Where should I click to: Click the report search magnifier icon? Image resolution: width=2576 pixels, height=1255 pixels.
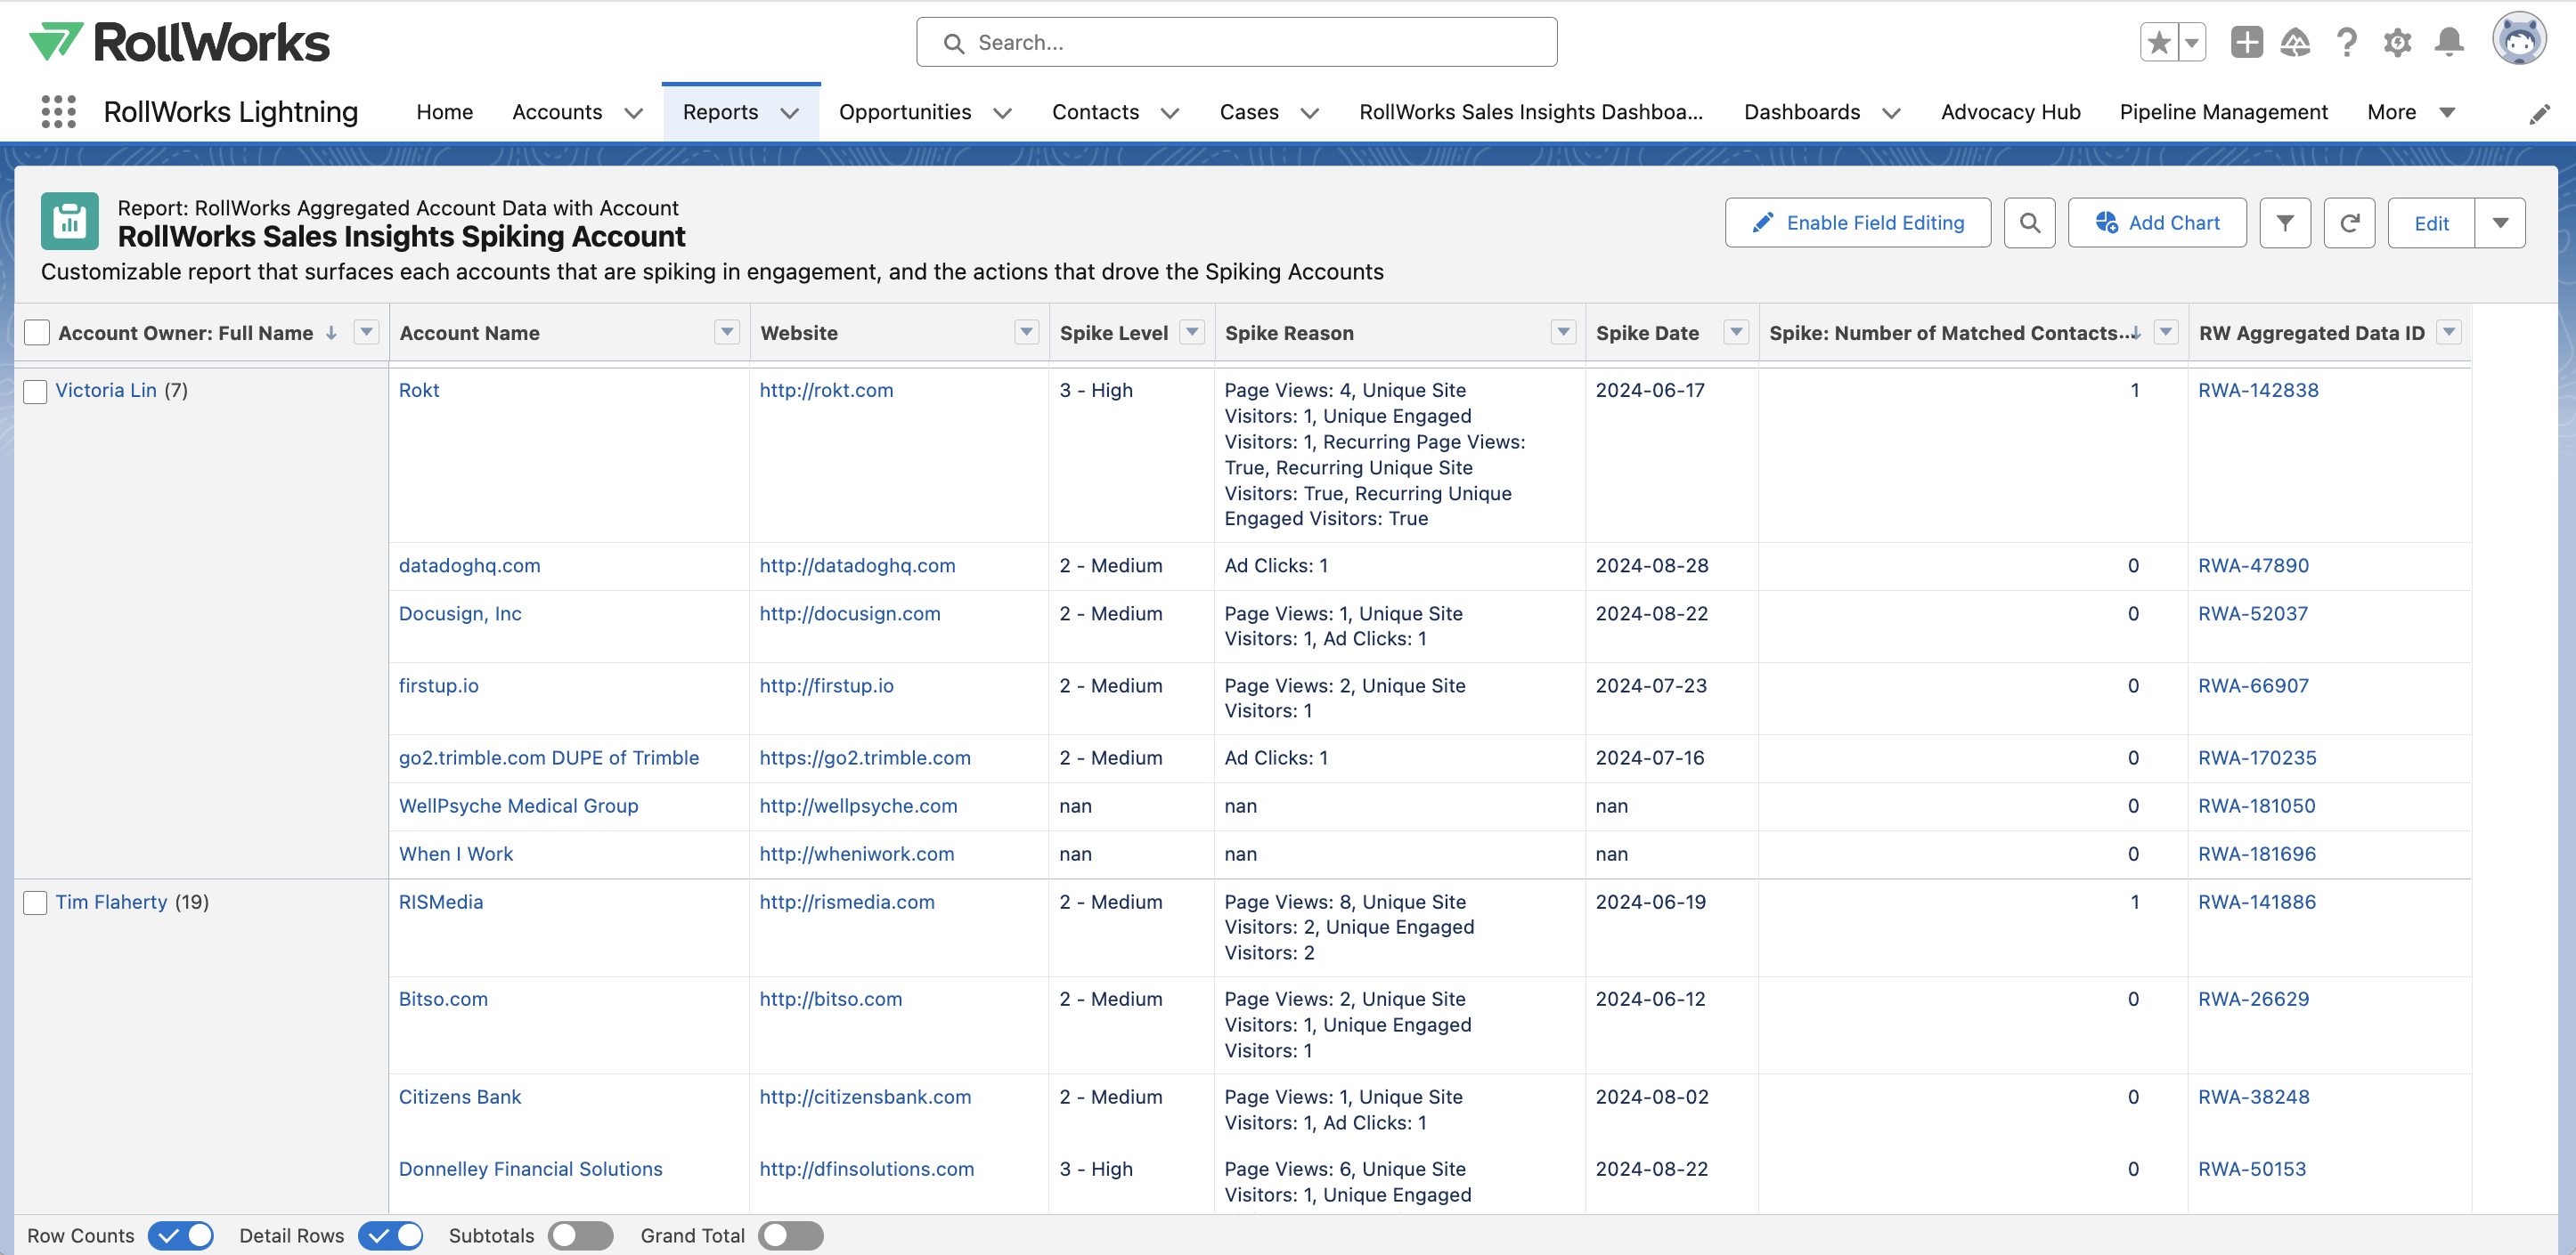coord(2029,223)
